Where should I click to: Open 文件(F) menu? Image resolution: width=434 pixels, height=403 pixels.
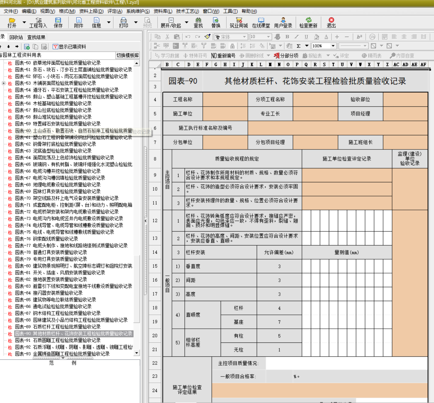(x=11, y=11)
